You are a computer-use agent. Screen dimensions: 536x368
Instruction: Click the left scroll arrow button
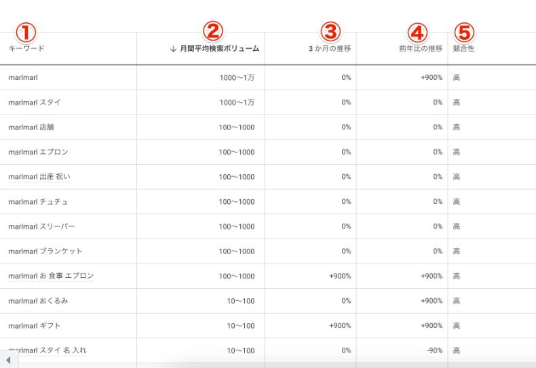pos(9,360)
